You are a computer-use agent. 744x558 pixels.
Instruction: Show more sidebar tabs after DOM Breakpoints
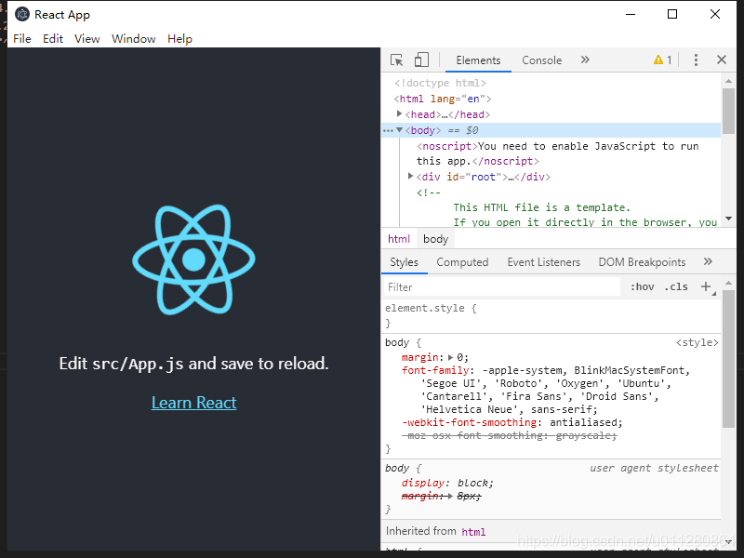[x=708, y=261]
